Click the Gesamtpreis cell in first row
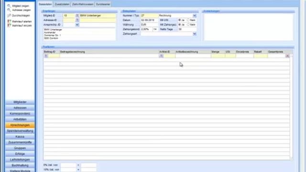This screenshot has height=172, width=306. [276, 56]
